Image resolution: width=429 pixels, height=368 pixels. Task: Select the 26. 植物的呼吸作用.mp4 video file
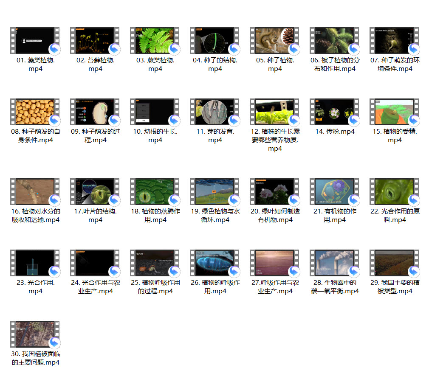point(215,263)
